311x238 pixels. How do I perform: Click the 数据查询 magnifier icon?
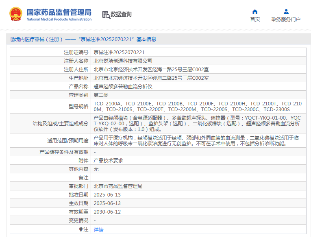pyautogui.click(x=106, y=15)
